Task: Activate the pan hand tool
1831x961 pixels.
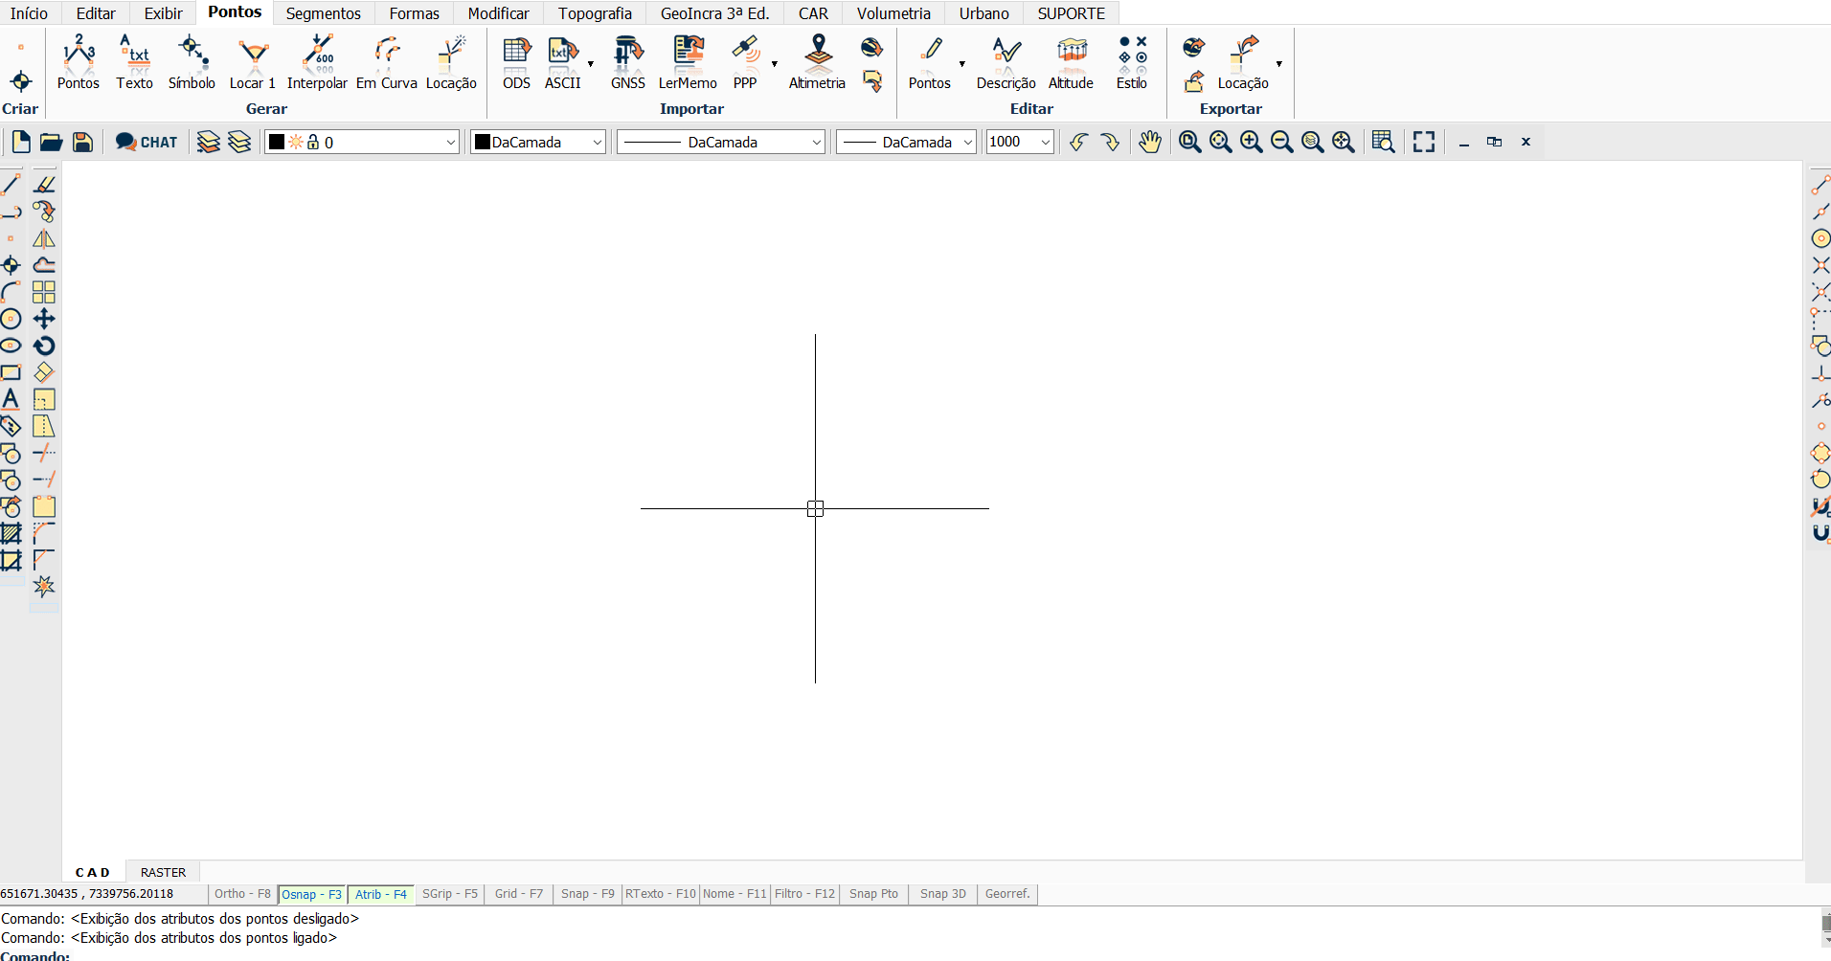Action: (x=1149, y=142)
